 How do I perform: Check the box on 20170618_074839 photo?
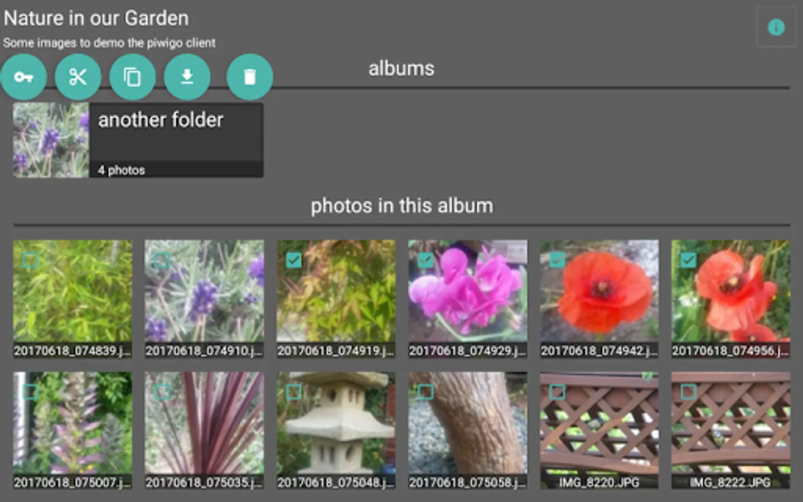pyautogui.click(x=30, y=260)
